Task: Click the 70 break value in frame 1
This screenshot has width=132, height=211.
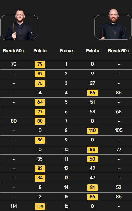Action: point(14,64)
